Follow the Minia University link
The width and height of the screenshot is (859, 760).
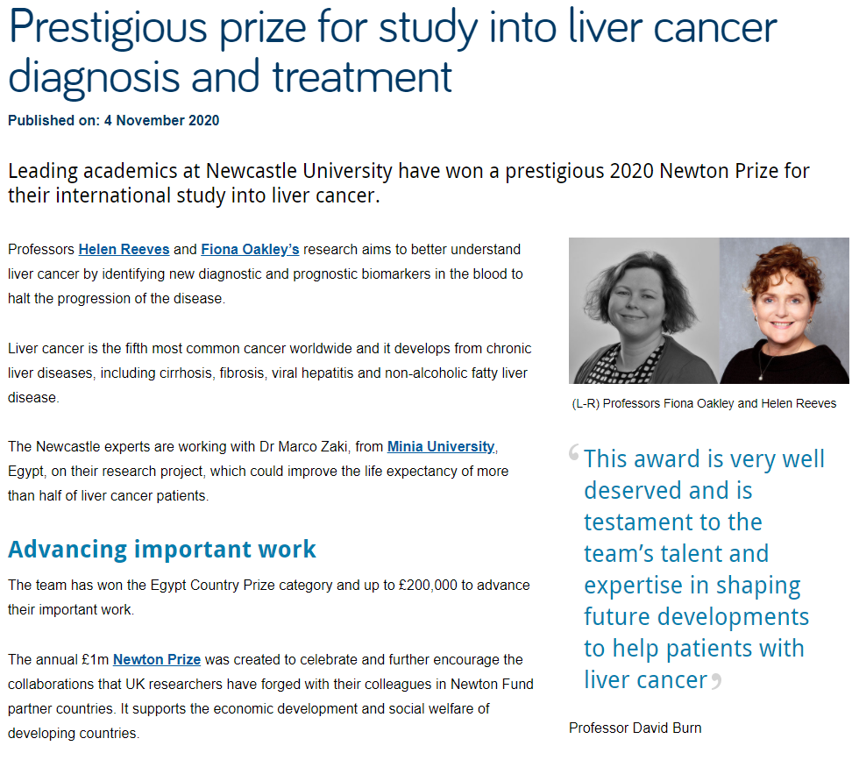tap(441, 447)
